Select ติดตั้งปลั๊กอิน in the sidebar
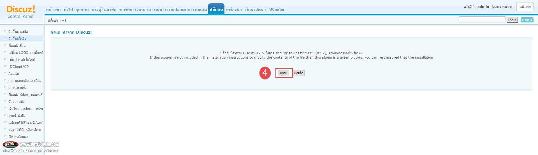 (x=17, y=38)
